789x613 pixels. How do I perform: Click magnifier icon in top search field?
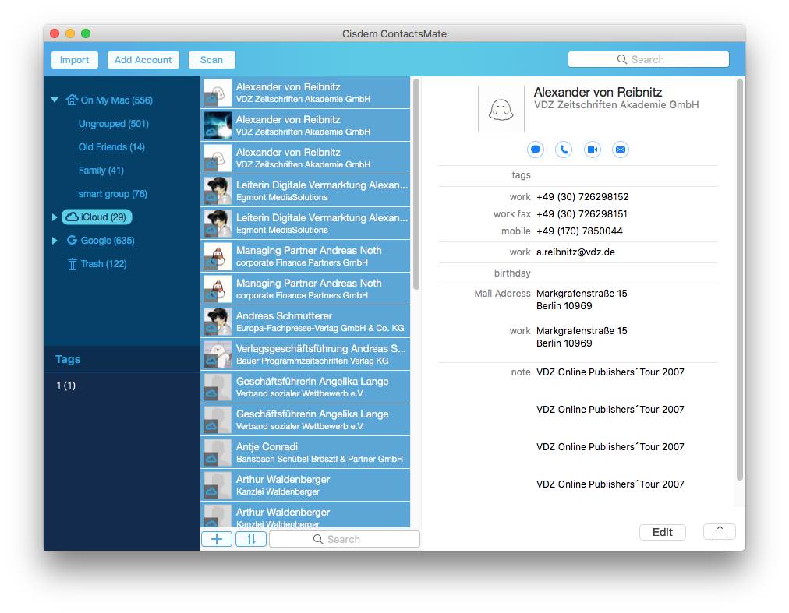622,59
